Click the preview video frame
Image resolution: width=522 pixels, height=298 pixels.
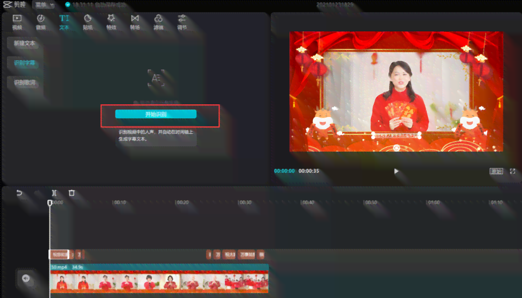(x=396, y=91)
